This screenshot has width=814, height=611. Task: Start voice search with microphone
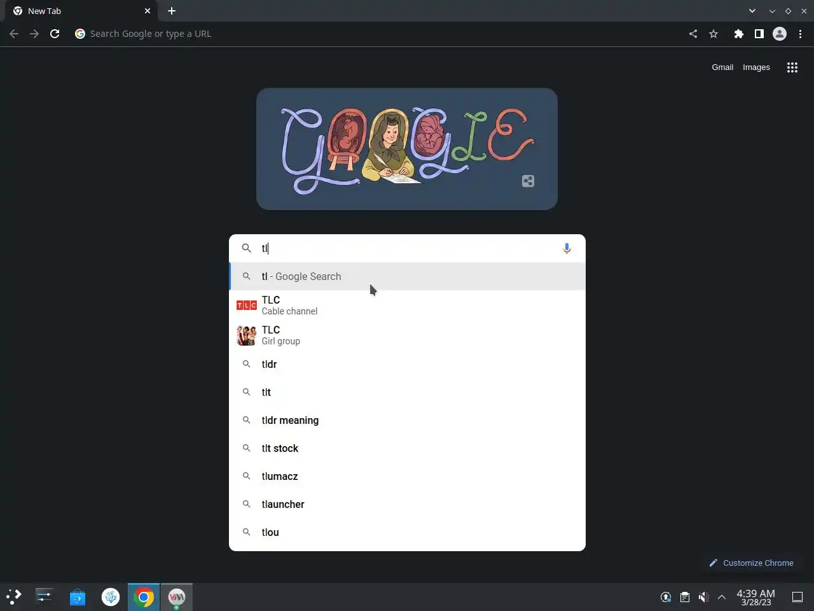tap(567, 248)
